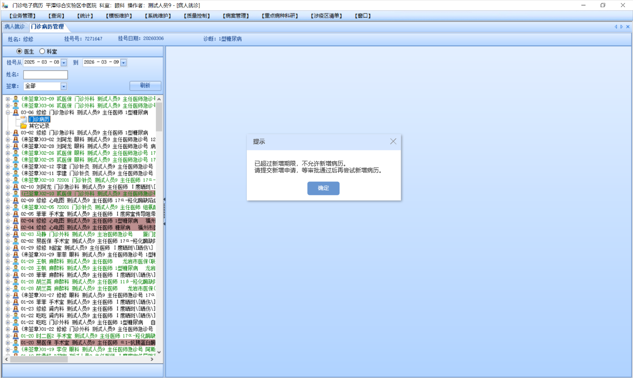Click patient icon of (未签章)02-28 刘阿龙 row
633x378 pixels.
16,146
